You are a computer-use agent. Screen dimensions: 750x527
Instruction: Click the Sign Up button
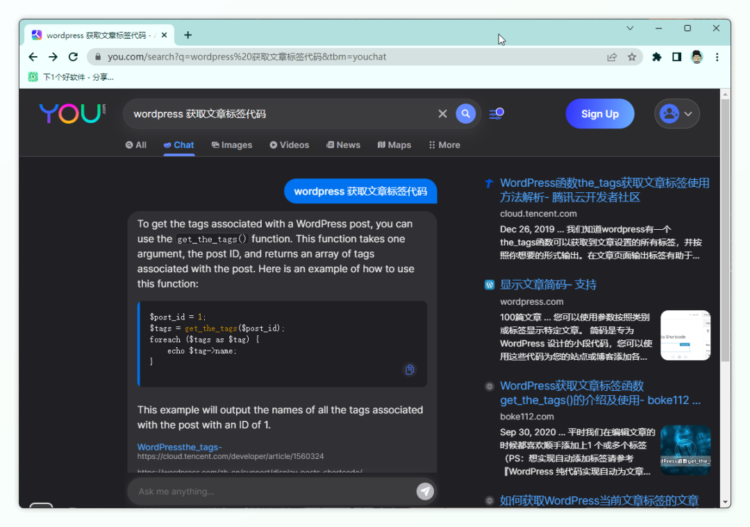[x=599, y=113]
